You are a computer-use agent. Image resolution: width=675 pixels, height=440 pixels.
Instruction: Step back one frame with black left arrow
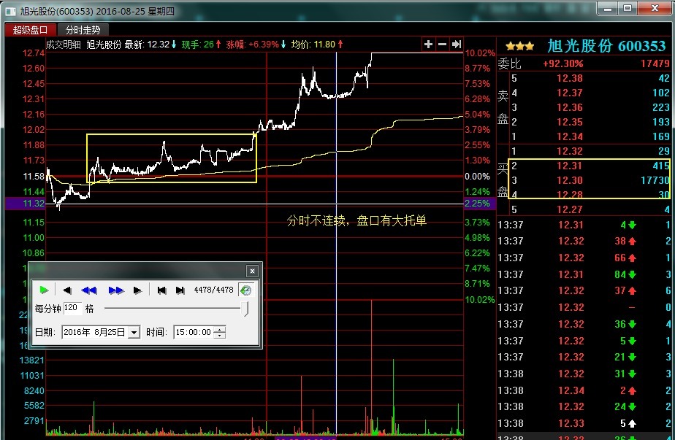(66, 290)
